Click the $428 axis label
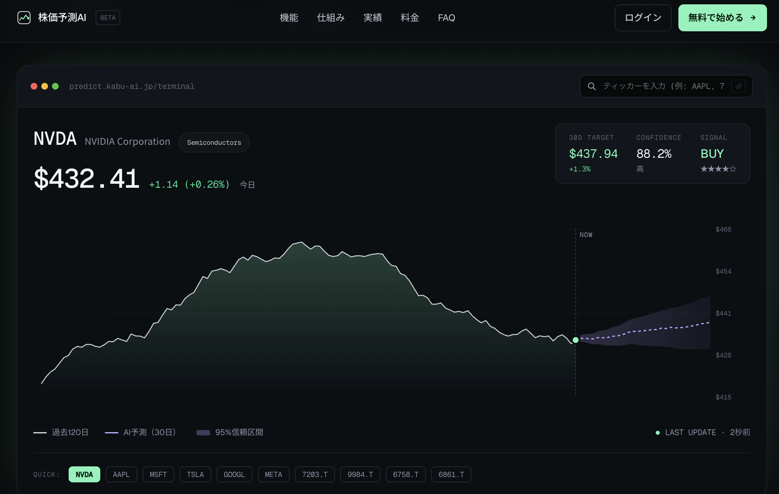 click(x=723, y=355)
